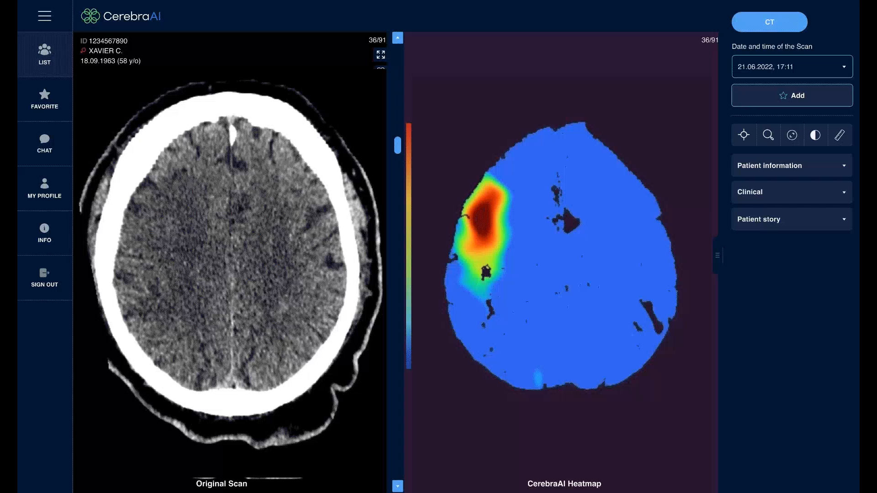Add scan to favorites with Add button
Image resolution: width=877 pixels, height=493 pixels.
792,95
